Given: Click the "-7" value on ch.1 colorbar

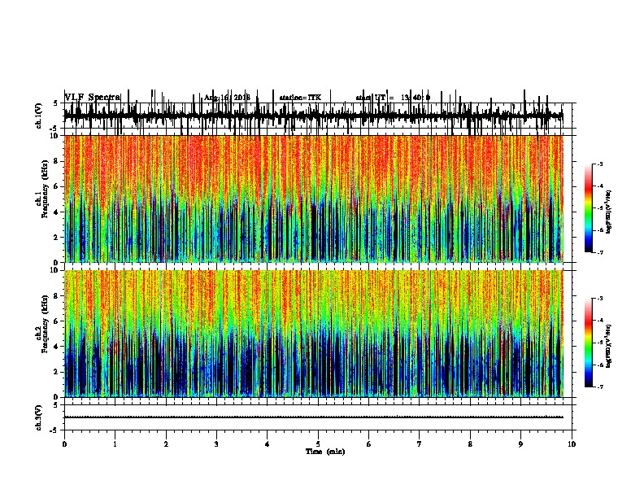Looking at the screenshot, I should click(600, 252).
